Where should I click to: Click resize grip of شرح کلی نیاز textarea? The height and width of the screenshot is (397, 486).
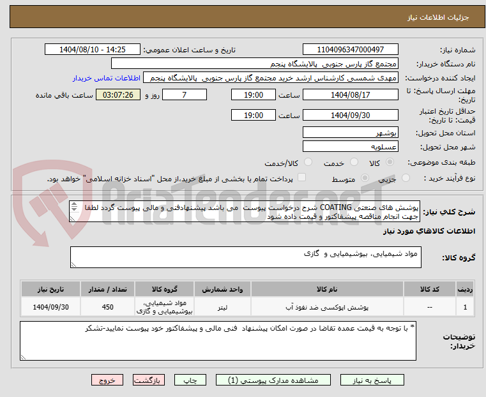pos(72,219)
